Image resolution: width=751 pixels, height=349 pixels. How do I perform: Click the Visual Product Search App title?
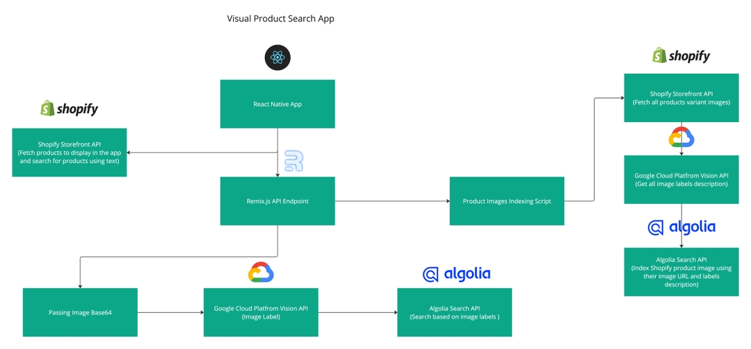(281, 19)
